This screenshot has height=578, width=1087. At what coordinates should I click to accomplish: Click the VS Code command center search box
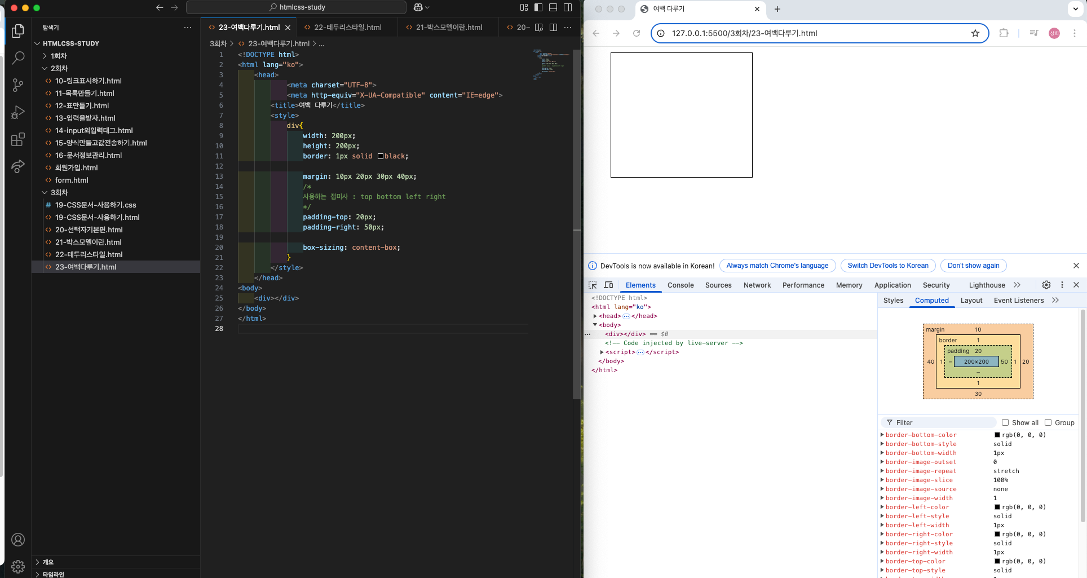[x=297, y=7]
